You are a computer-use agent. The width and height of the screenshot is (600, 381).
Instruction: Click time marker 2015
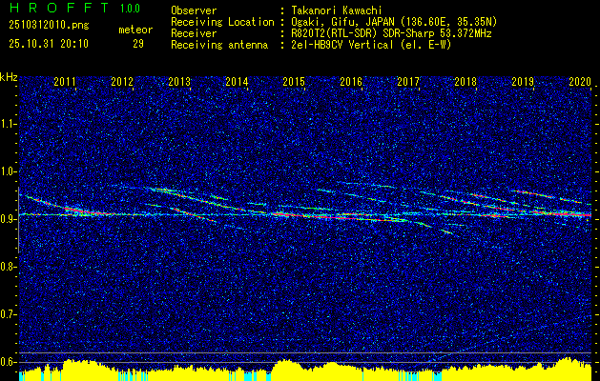point(294,81)
